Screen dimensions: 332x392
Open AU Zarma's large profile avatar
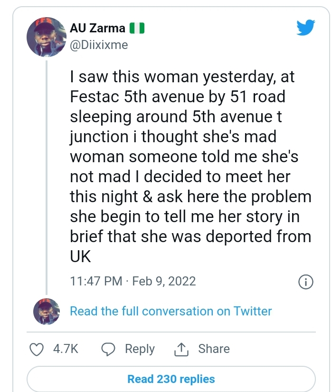46,38
